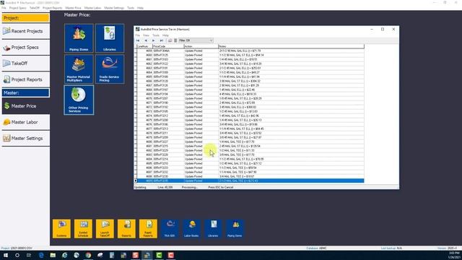Viewport: 462px width, 260px height.
Task: Open File menu in price service window
Action: tap(138, 35)
